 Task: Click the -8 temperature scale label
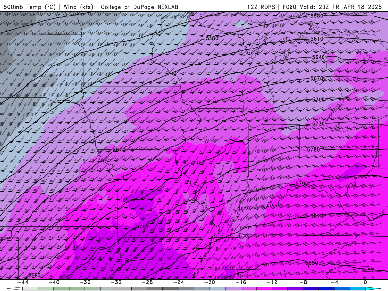304,282
